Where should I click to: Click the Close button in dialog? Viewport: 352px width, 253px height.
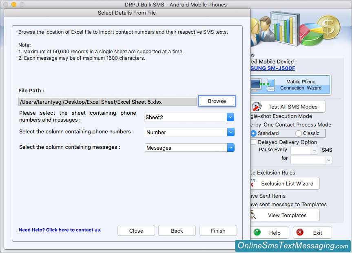click(136, 231)
